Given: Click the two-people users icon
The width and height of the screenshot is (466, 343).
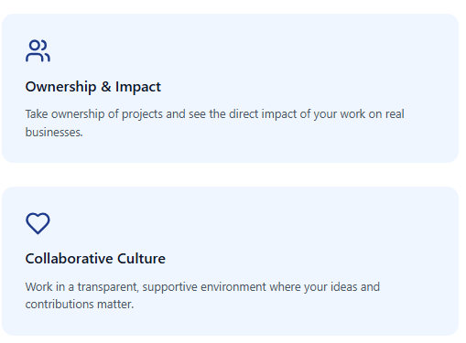Looking at the screenshot, I should (38, 50).
